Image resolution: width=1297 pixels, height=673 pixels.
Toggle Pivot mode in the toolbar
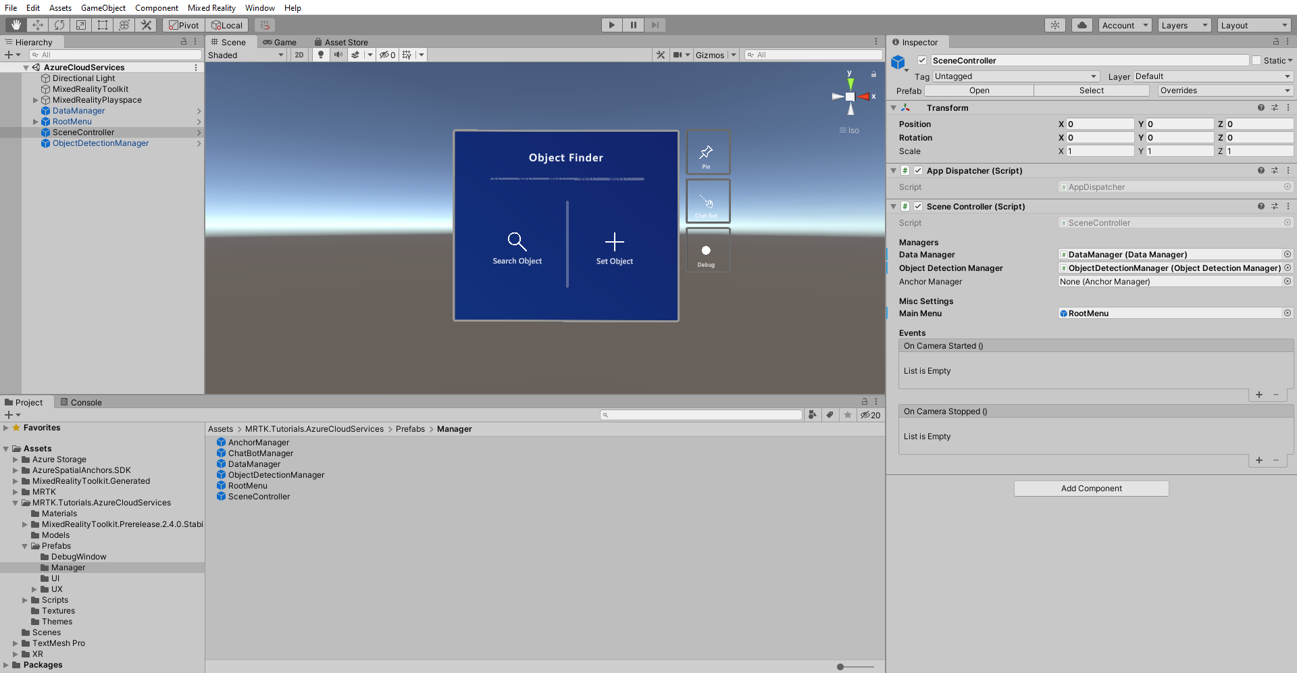tap(183, 25)
